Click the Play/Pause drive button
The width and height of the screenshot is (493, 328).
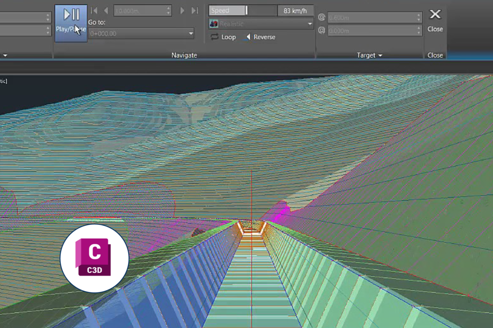click(71, 23)
